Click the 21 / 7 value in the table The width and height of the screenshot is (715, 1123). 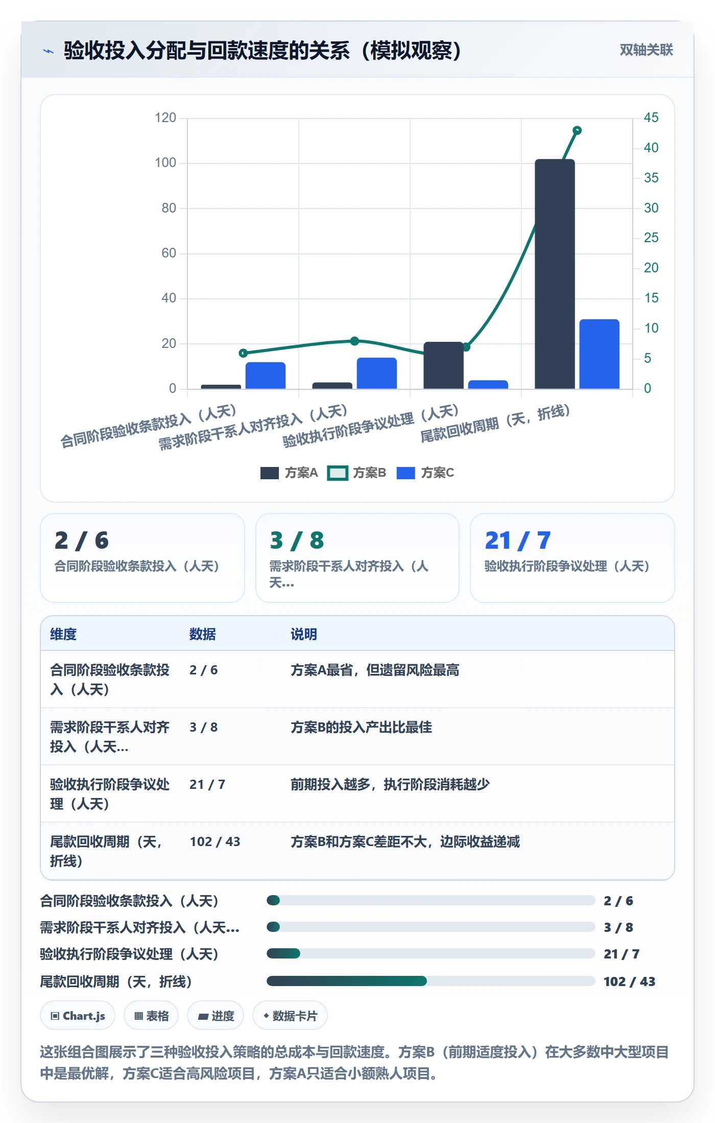point(207,784)
